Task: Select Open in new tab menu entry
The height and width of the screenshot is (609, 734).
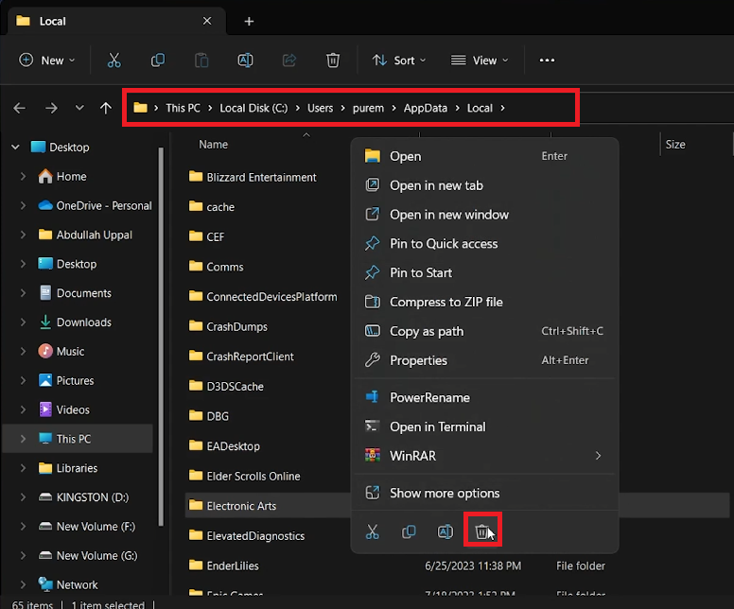Action: (436, 185)
